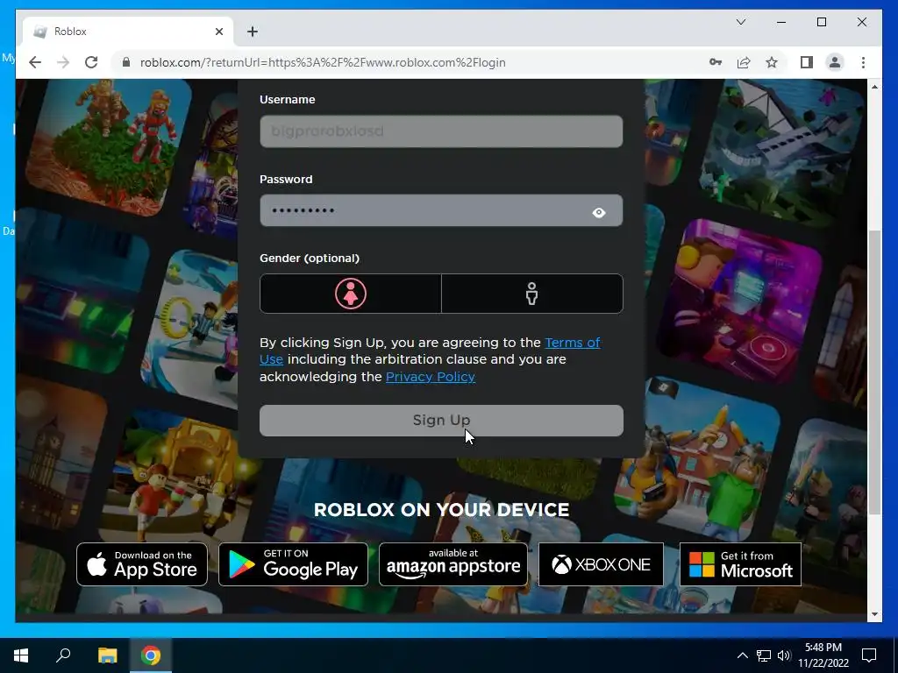Screen dimensions: 898x673
Task: Close the Roblox tab
Action: [x=218, y=32]
